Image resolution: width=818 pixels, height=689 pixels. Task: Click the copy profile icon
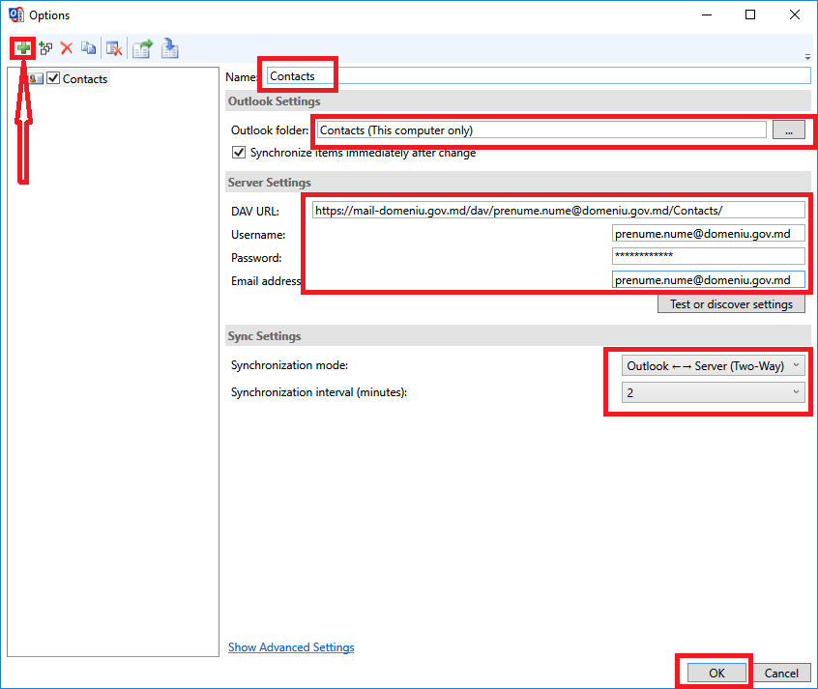[x=89, y=47]
